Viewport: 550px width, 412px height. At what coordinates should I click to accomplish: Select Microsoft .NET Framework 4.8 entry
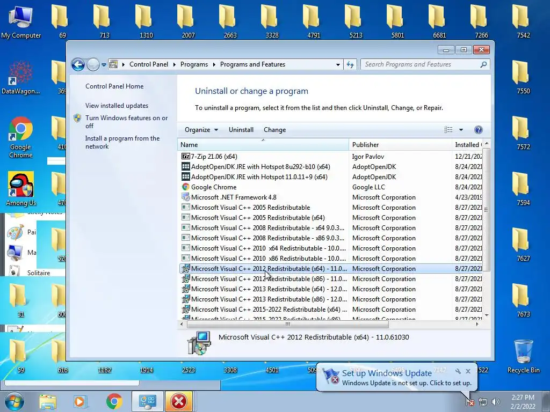[331, 197]
